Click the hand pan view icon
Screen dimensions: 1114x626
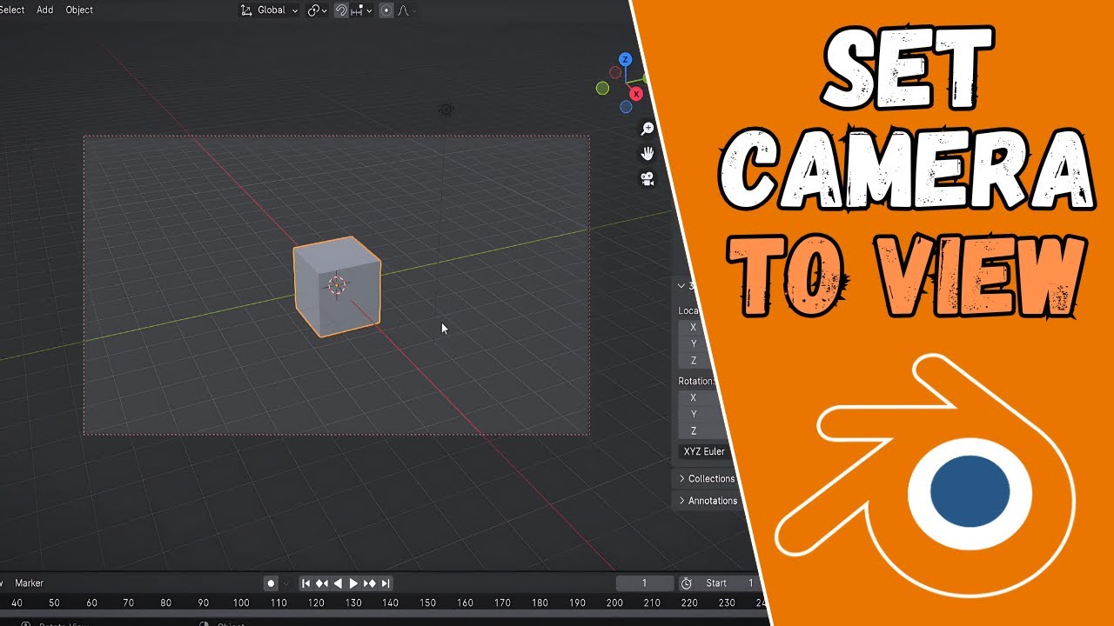pos(648,154)
